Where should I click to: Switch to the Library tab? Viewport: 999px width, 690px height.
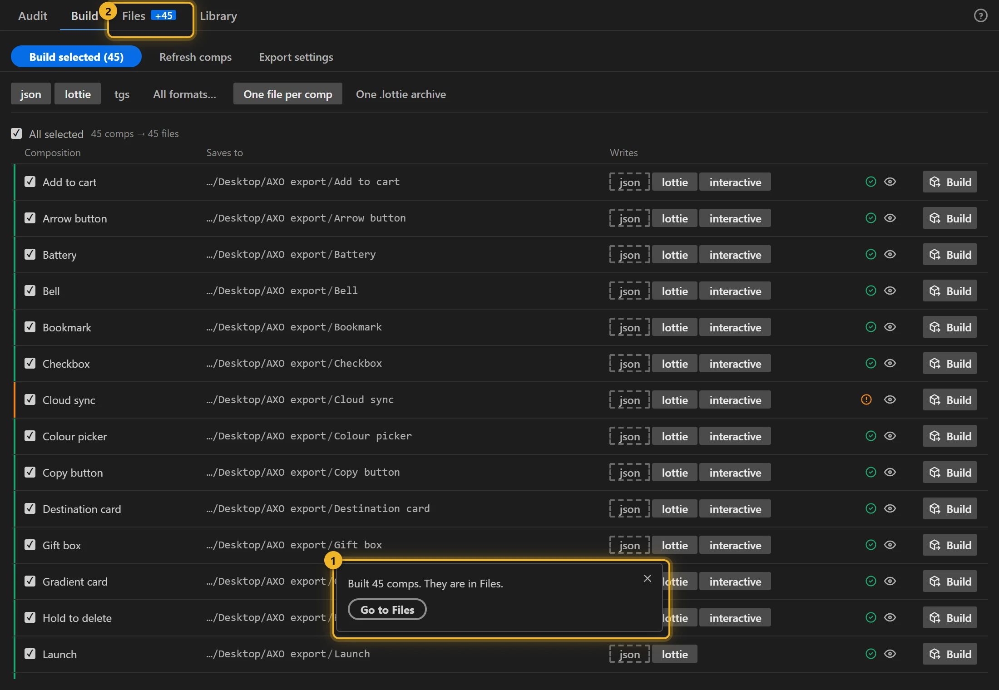click(x=218, y=16)
